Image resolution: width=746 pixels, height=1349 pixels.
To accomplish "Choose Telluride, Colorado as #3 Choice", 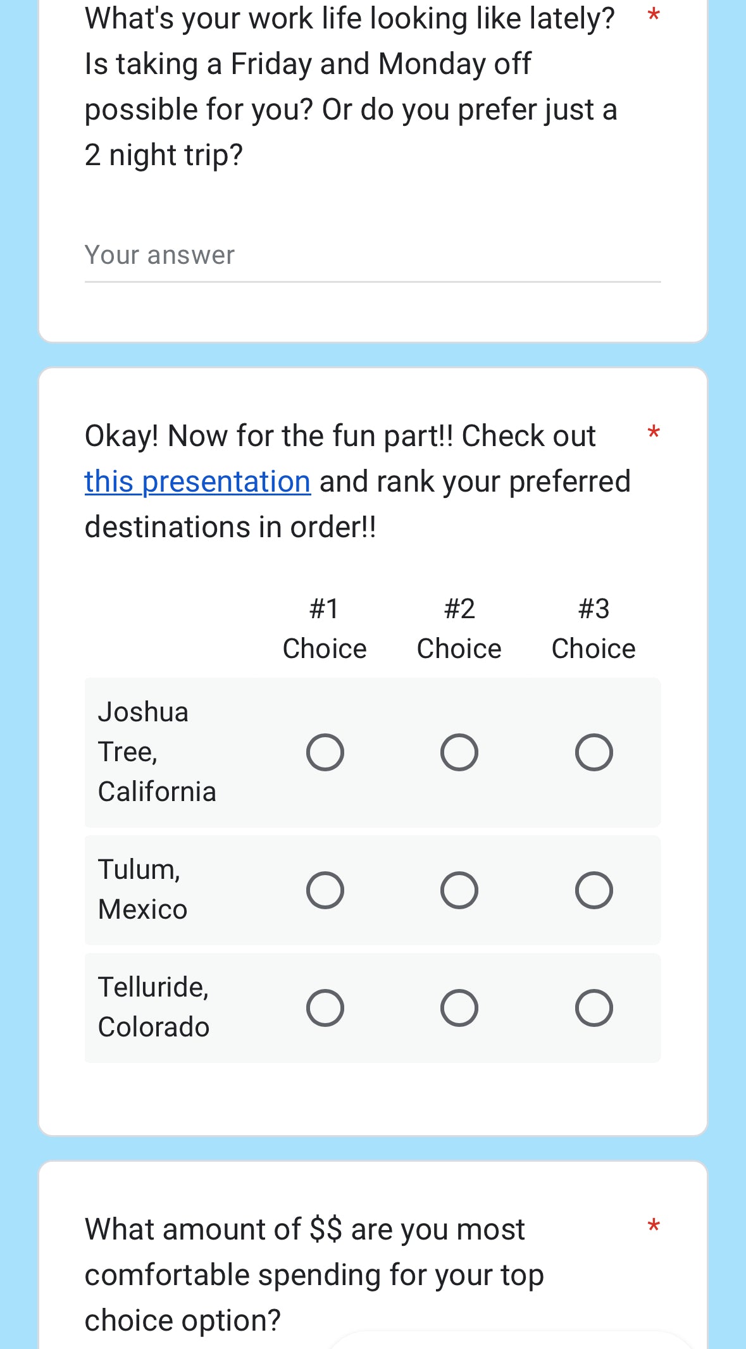I will 594,1008.
